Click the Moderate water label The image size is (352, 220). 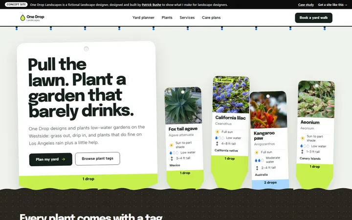tap(273, 159)
